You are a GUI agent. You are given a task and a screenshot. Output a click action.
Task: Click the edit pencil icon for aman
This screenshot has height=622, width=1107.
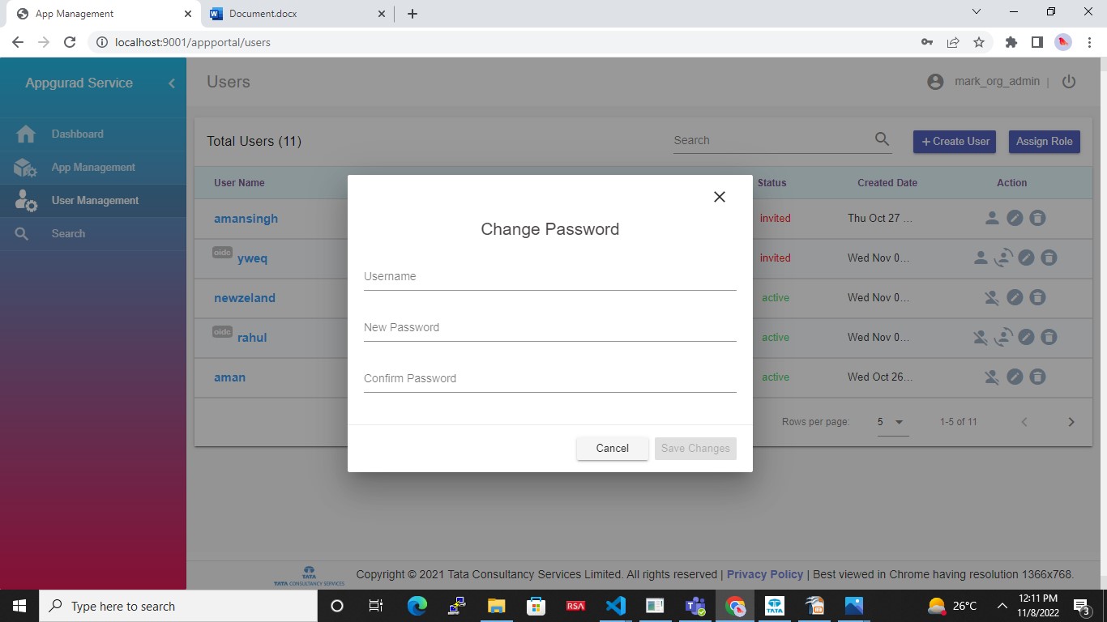click(1015, 377)
